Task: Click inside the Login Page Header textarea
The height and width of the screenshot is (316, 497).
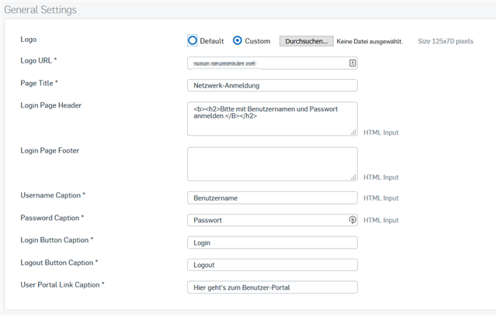Action: 272,118
